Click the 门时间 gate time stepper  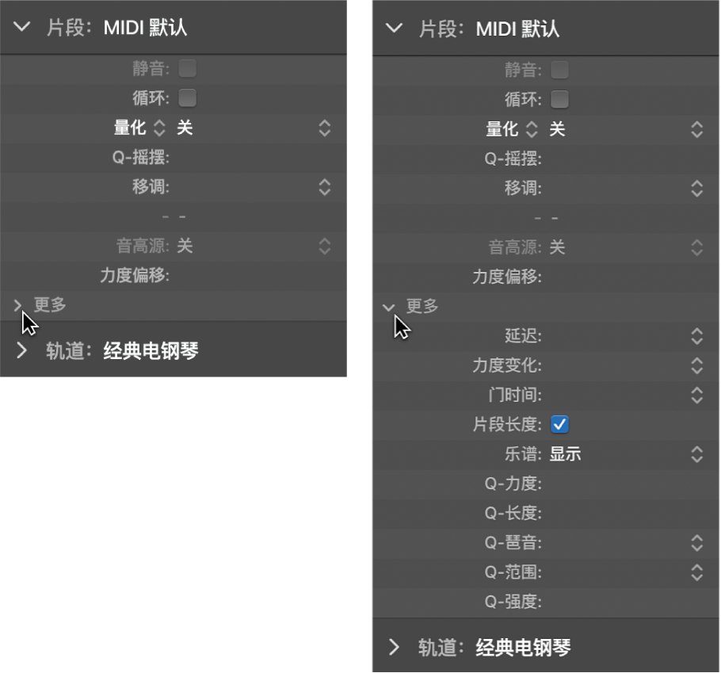tap(696, 395)
